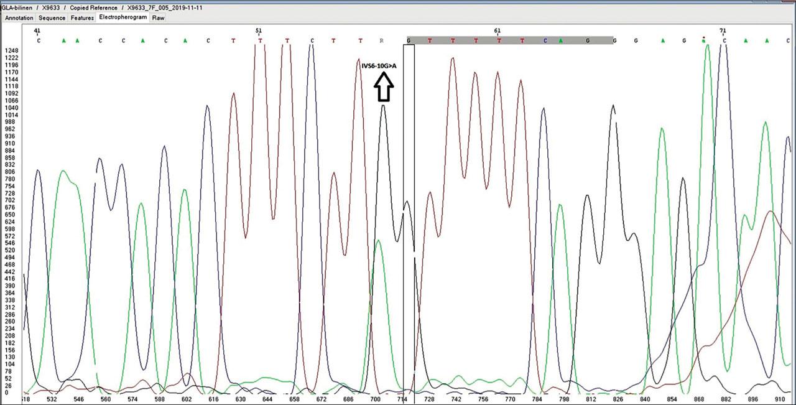Click the 1248 value on the intensity axis
The image size is (796, 405).
click(x=11, y=50)
